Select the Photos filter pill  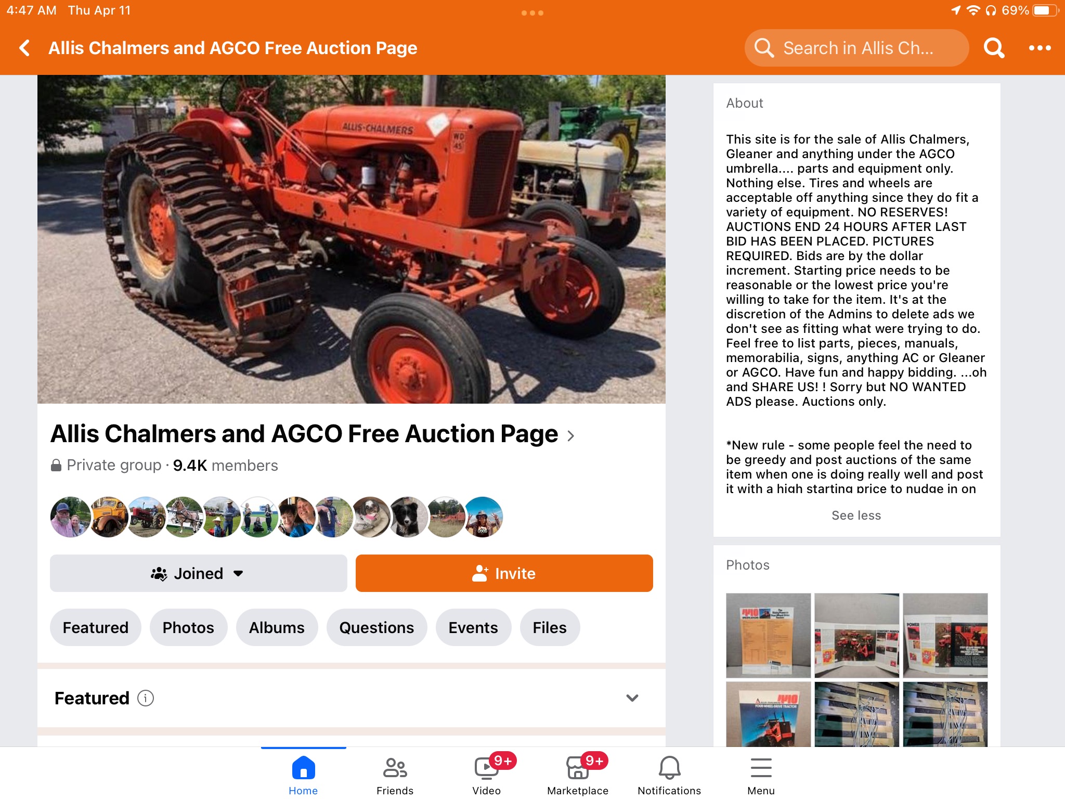188,627
